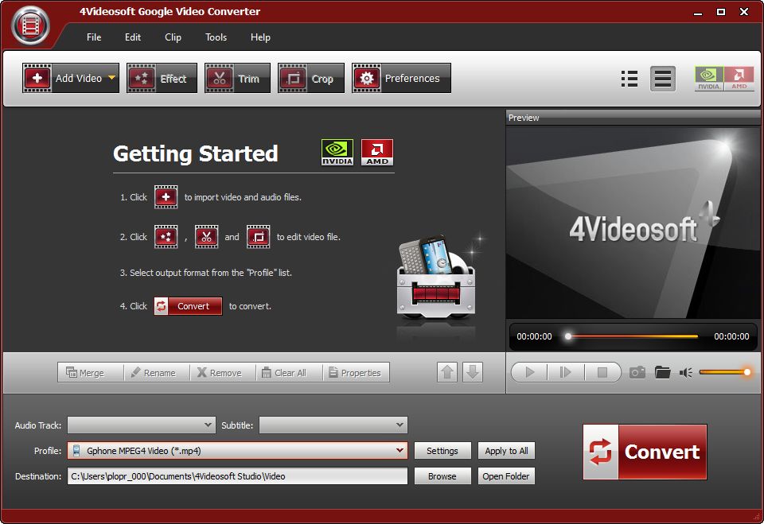
Task: Open the snapshot folder icon
Action: (665, 371)
